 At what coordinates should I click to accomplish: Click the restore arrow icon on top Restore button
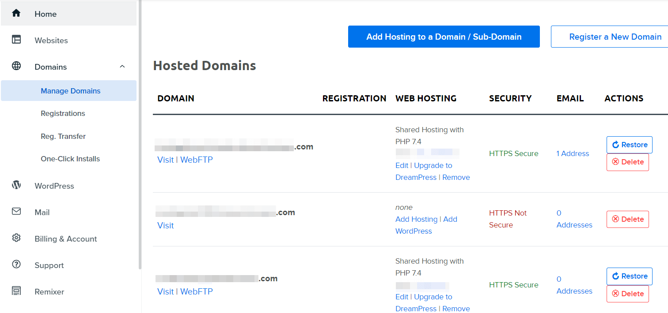coord(616,145)
